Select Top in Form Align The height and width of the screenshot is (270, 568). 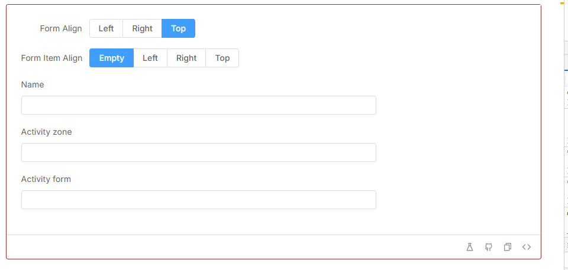point(178,28)
